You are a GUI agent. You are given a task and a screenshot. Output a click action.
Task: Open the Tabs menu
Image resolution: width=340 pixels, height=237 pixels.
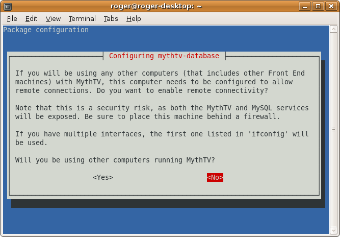pos(111,19)
